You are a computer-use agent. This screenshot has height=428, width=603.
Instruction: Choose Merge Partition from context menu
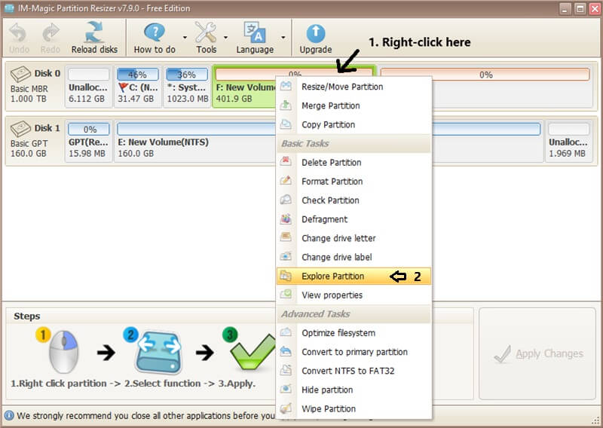(x=354, y=105)
